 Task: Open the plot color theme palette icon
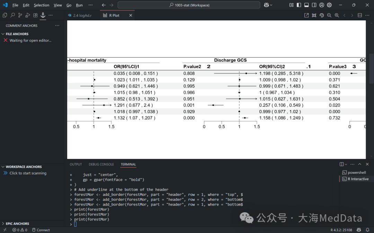(322, 15)
